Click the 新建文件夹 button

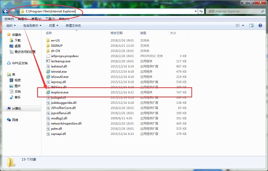[73, 25]
